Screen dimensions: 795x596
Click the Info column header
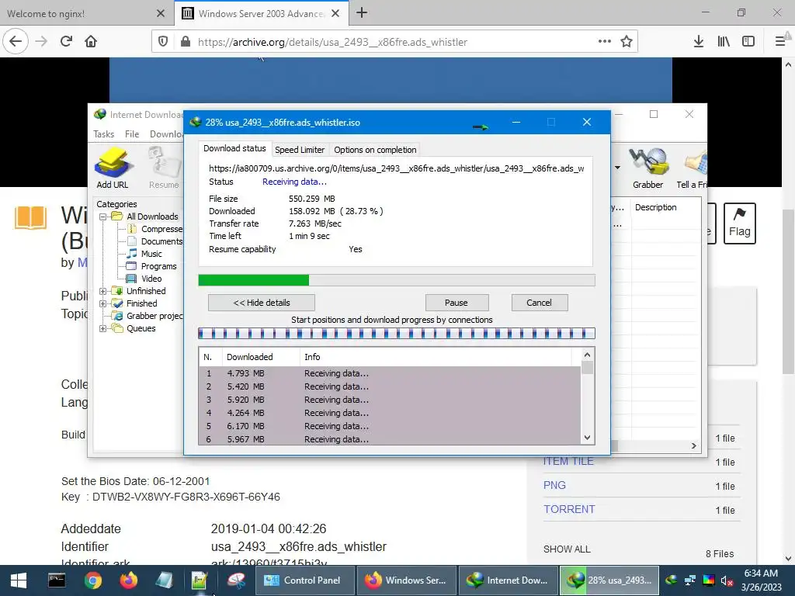[436, 357]
